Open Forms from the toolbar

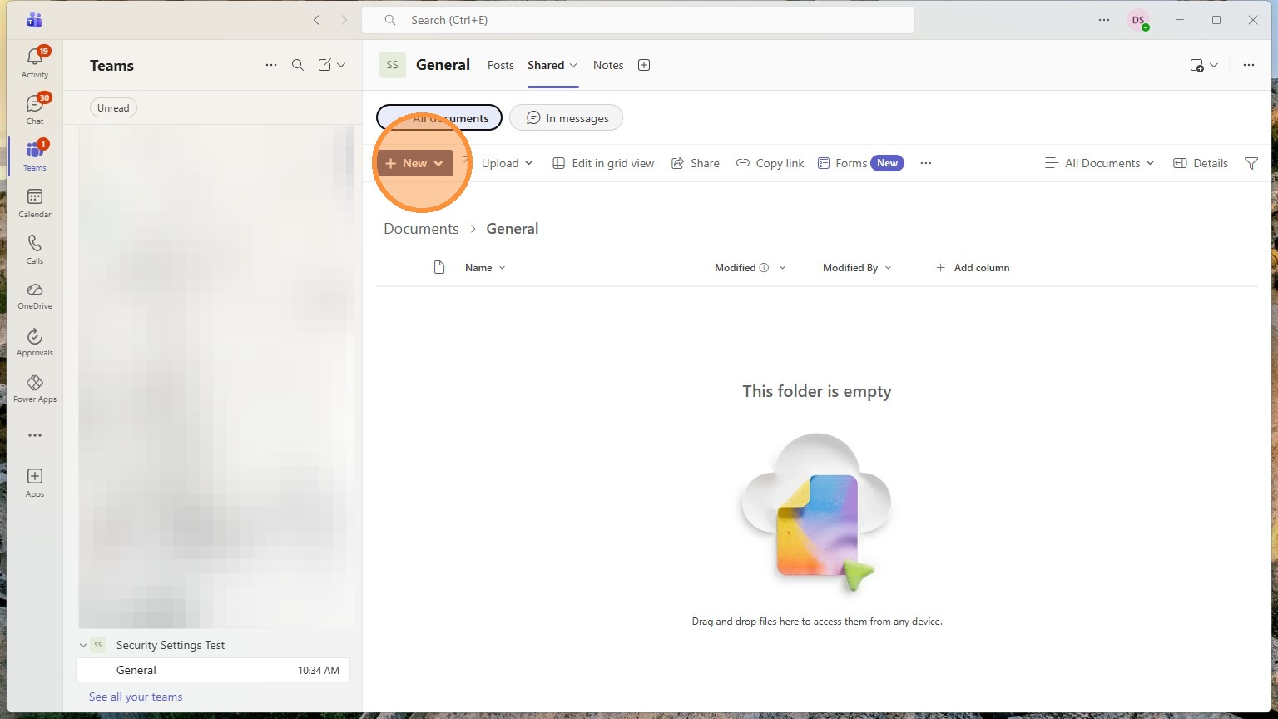pyautogui.click(x=860, y=163)
